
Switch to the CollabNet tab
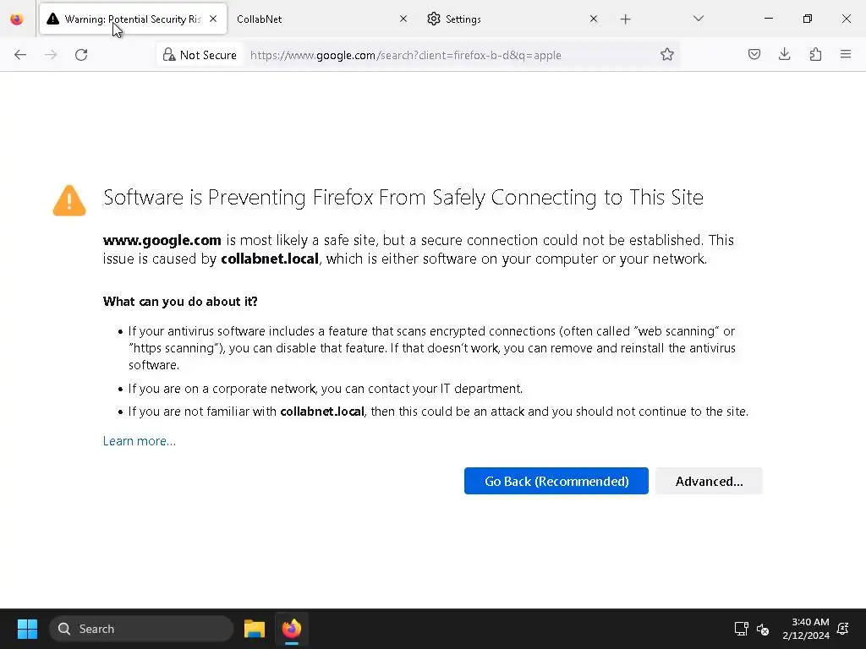(x=322, y=19)
